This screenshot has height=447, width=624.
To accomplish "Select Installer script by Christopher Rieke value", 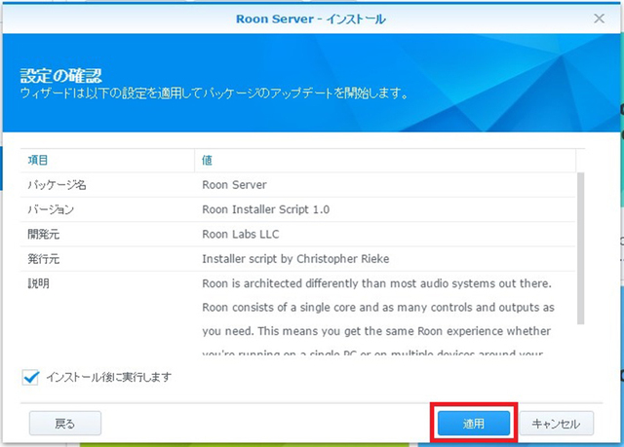I will click(x=295, y=259).
